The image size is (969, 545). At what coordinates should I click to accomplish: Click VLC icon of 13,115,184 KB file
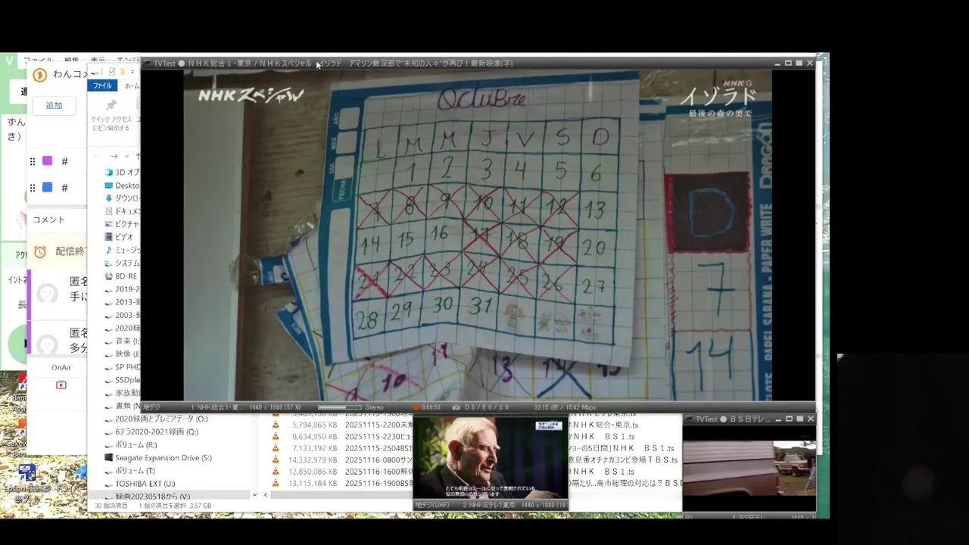pyautogui.click(x=276, y=483)
